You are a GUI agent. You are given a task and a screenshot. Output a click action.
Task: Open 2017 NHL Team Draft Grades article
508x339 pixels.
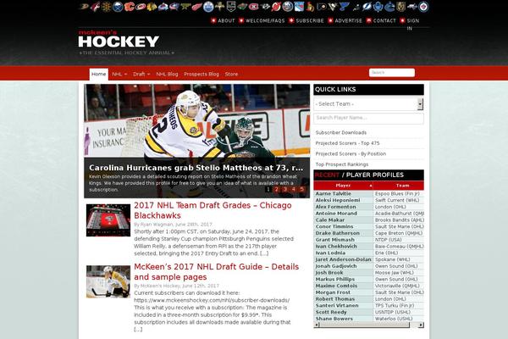coord(213,210)
